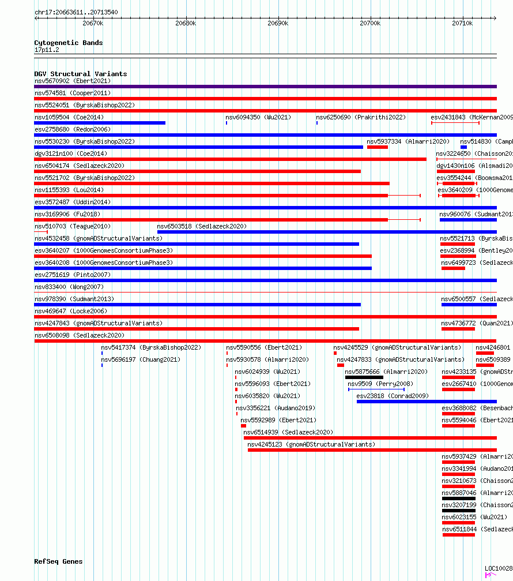Open nsv1155393 (Lou2014) variant
Image resolution: width=513 pixels, height=581 pixels.
69,190
